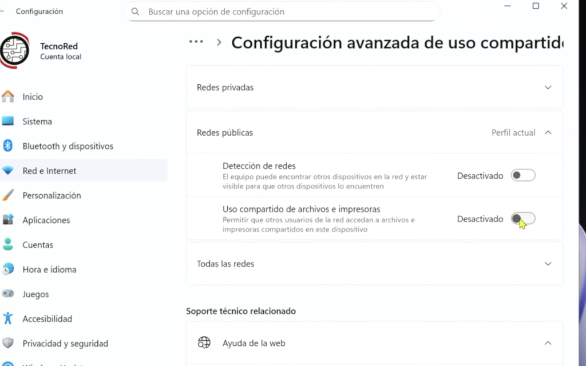Open Privacidad y seguridad settings
Screen dimensions: 586x366
pyautogui.click(x=84, y=344)
